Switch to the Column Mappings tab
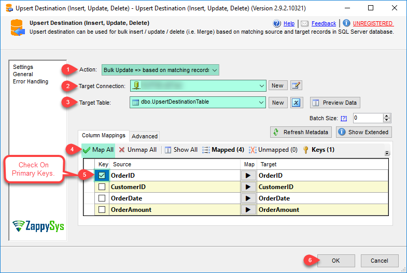 (104, 135)
